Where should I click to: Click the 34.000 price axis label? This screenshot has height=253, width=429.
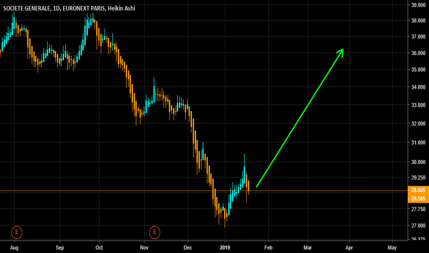(418, 87)
